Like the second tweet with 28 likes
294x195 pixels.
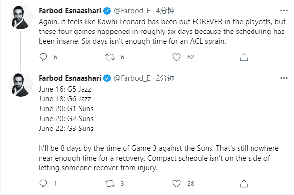pyautogui.click(x=176, y=183)
